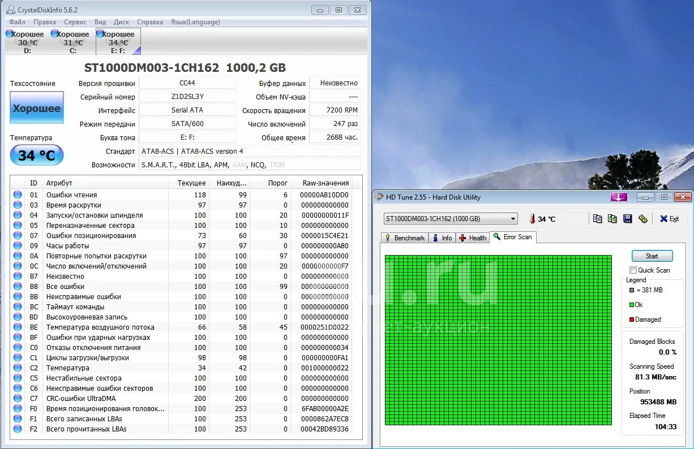Click the Exit button in HD Tune
The image size is (694, 449).
pyautogui.click(x=669, y=219)
